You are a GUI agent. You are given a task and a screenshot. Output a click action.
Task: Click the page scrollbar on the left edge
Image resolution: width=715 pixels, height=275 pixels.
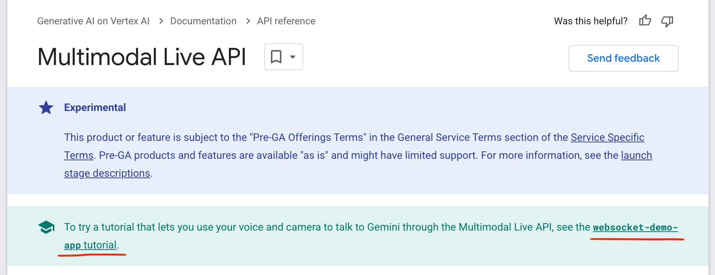(3, 137)
